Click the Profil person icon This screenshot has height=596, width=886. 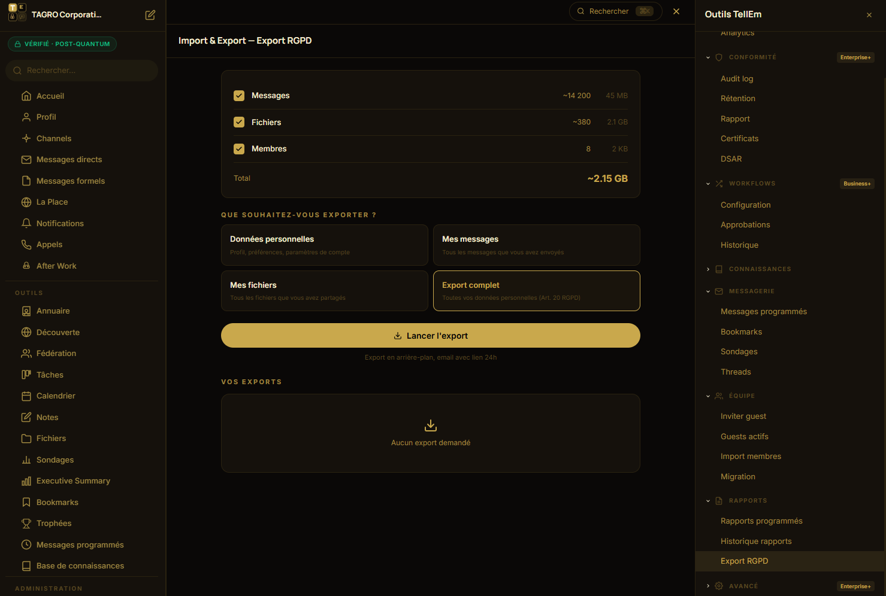click(26, 117)
